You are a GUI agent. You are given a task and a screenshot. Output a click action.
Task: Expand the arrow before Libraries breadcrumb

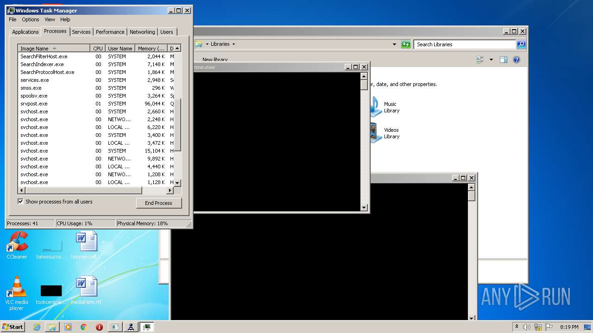[207, 44]
